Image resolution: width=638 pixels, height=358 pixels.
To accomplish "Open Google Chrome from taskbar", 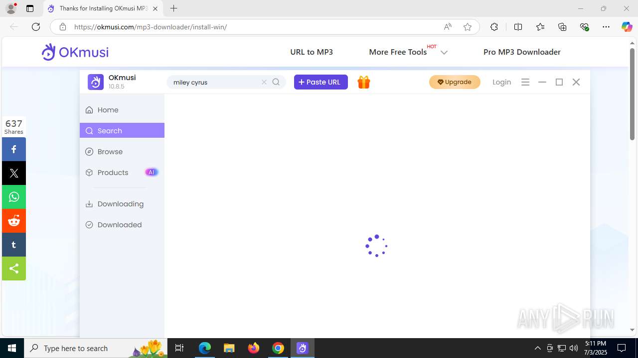I will 278,348.
